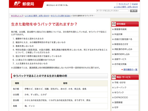Image resolution: width=148 pixels, height=111 pixels.
Task: Open the サイトマップ link
Action: [124, 4]
